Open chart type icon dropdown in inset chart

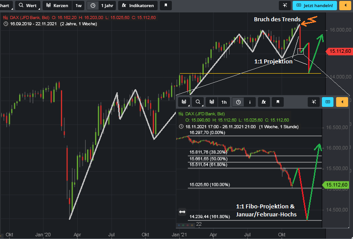(184, 102)
